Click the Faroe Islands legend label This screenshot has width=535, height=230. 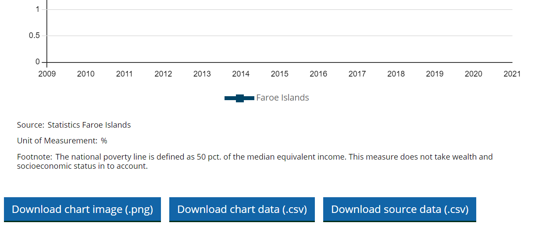[x=282, y=98]
